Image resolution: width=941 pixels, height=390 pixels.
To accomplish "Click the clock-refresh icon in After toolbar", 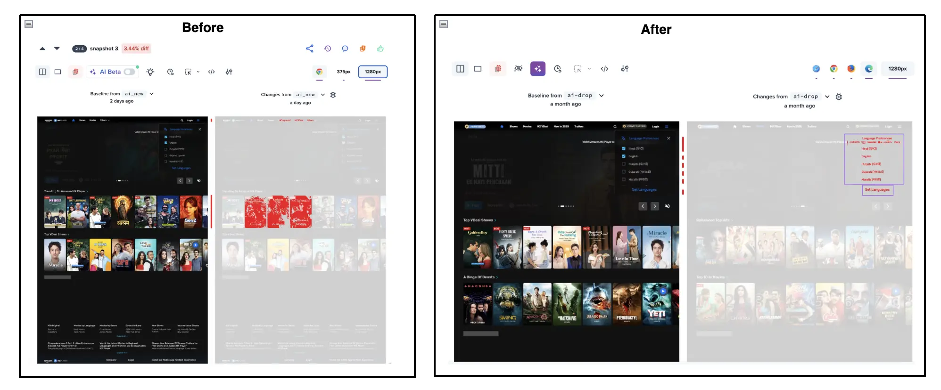I will pyautogui.click(x=558, y=69).
